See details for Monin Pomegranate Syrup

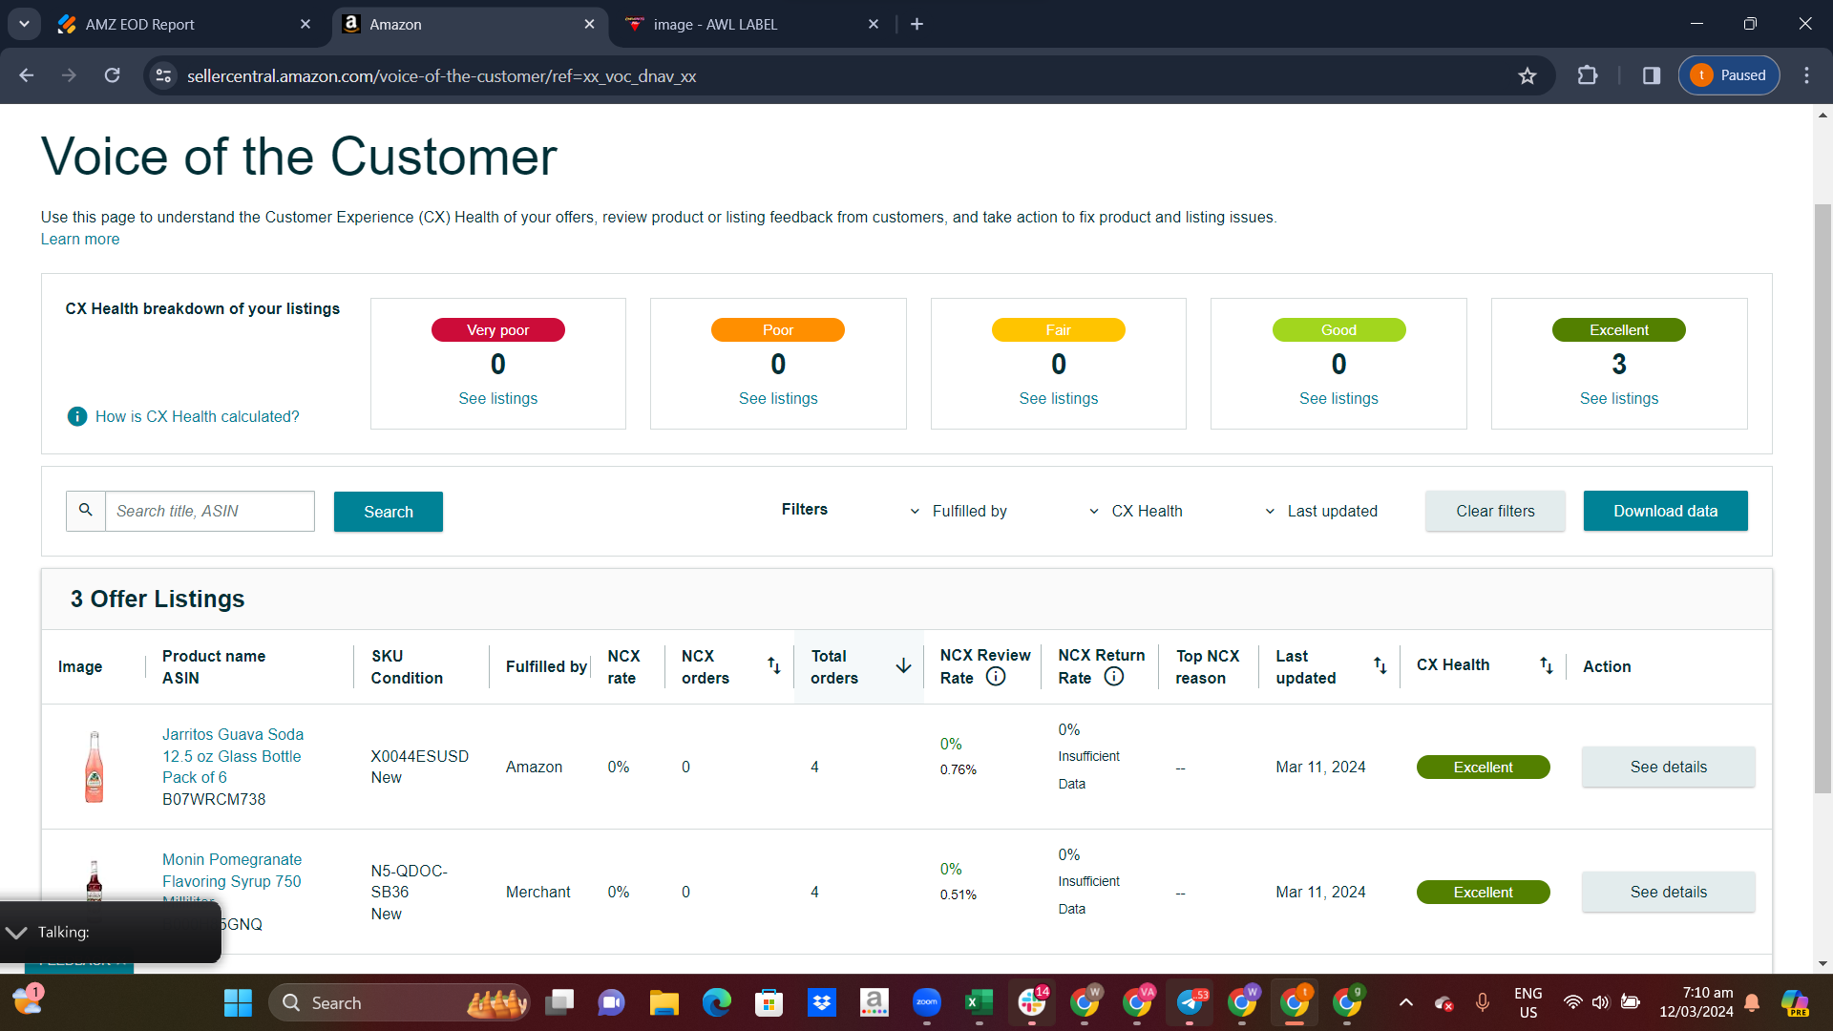point(1669,892)
